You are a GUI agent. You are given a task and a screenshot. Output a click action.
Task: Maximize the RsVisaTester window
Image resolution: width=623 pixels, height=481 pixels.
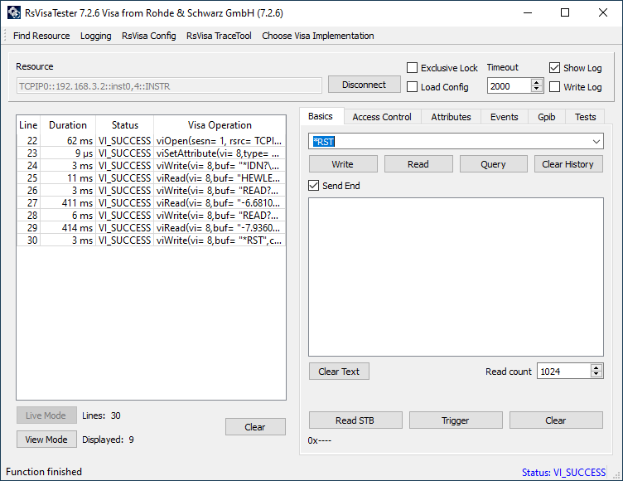click(x=565, y=12)
